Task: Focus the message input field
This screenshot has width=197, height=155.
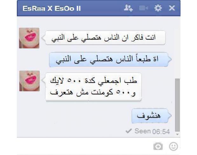Action: pos(84,146)
